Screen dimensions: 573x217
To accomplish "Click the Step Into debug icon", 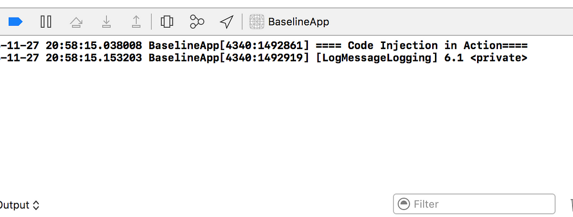I will (106, 21).
